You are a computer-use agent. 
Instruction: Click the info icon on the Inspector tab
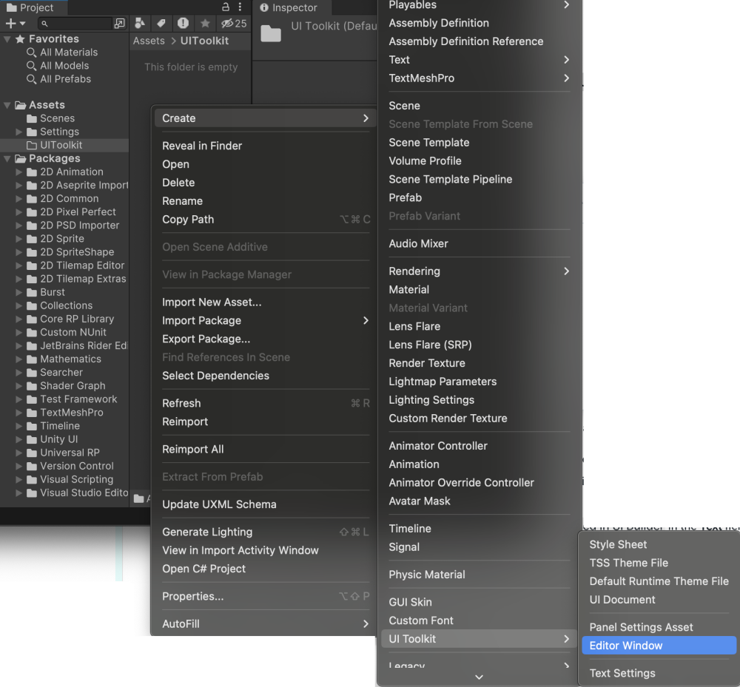265,8
